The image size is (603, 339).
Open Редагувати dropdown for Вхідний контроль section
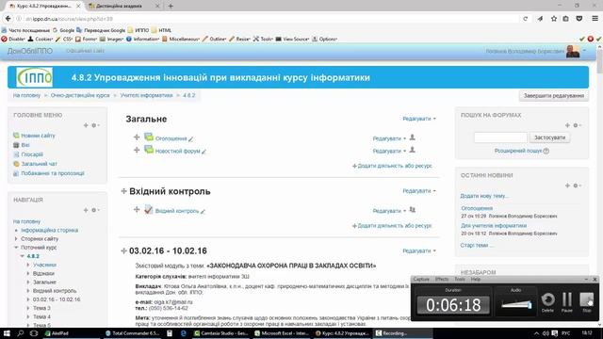tap(419, 191)
